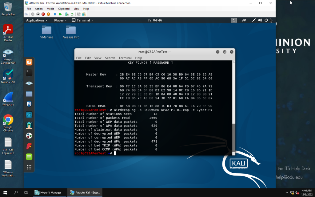Select VM - Kali Login info file
The width and height of the screenshot is (315, 197).
tap(8, 146)
